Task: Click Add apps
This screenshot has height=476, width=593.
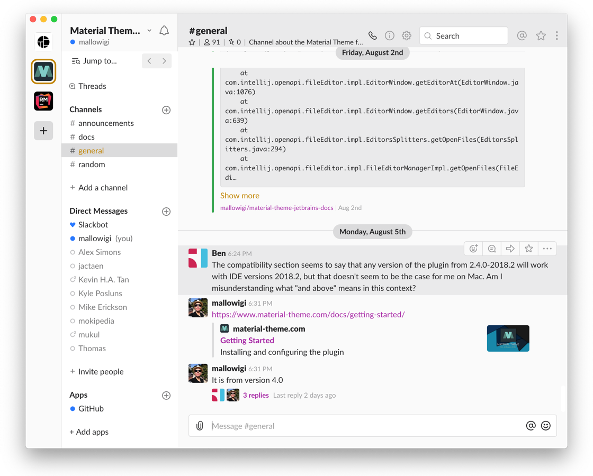Action: click(89, 432)
